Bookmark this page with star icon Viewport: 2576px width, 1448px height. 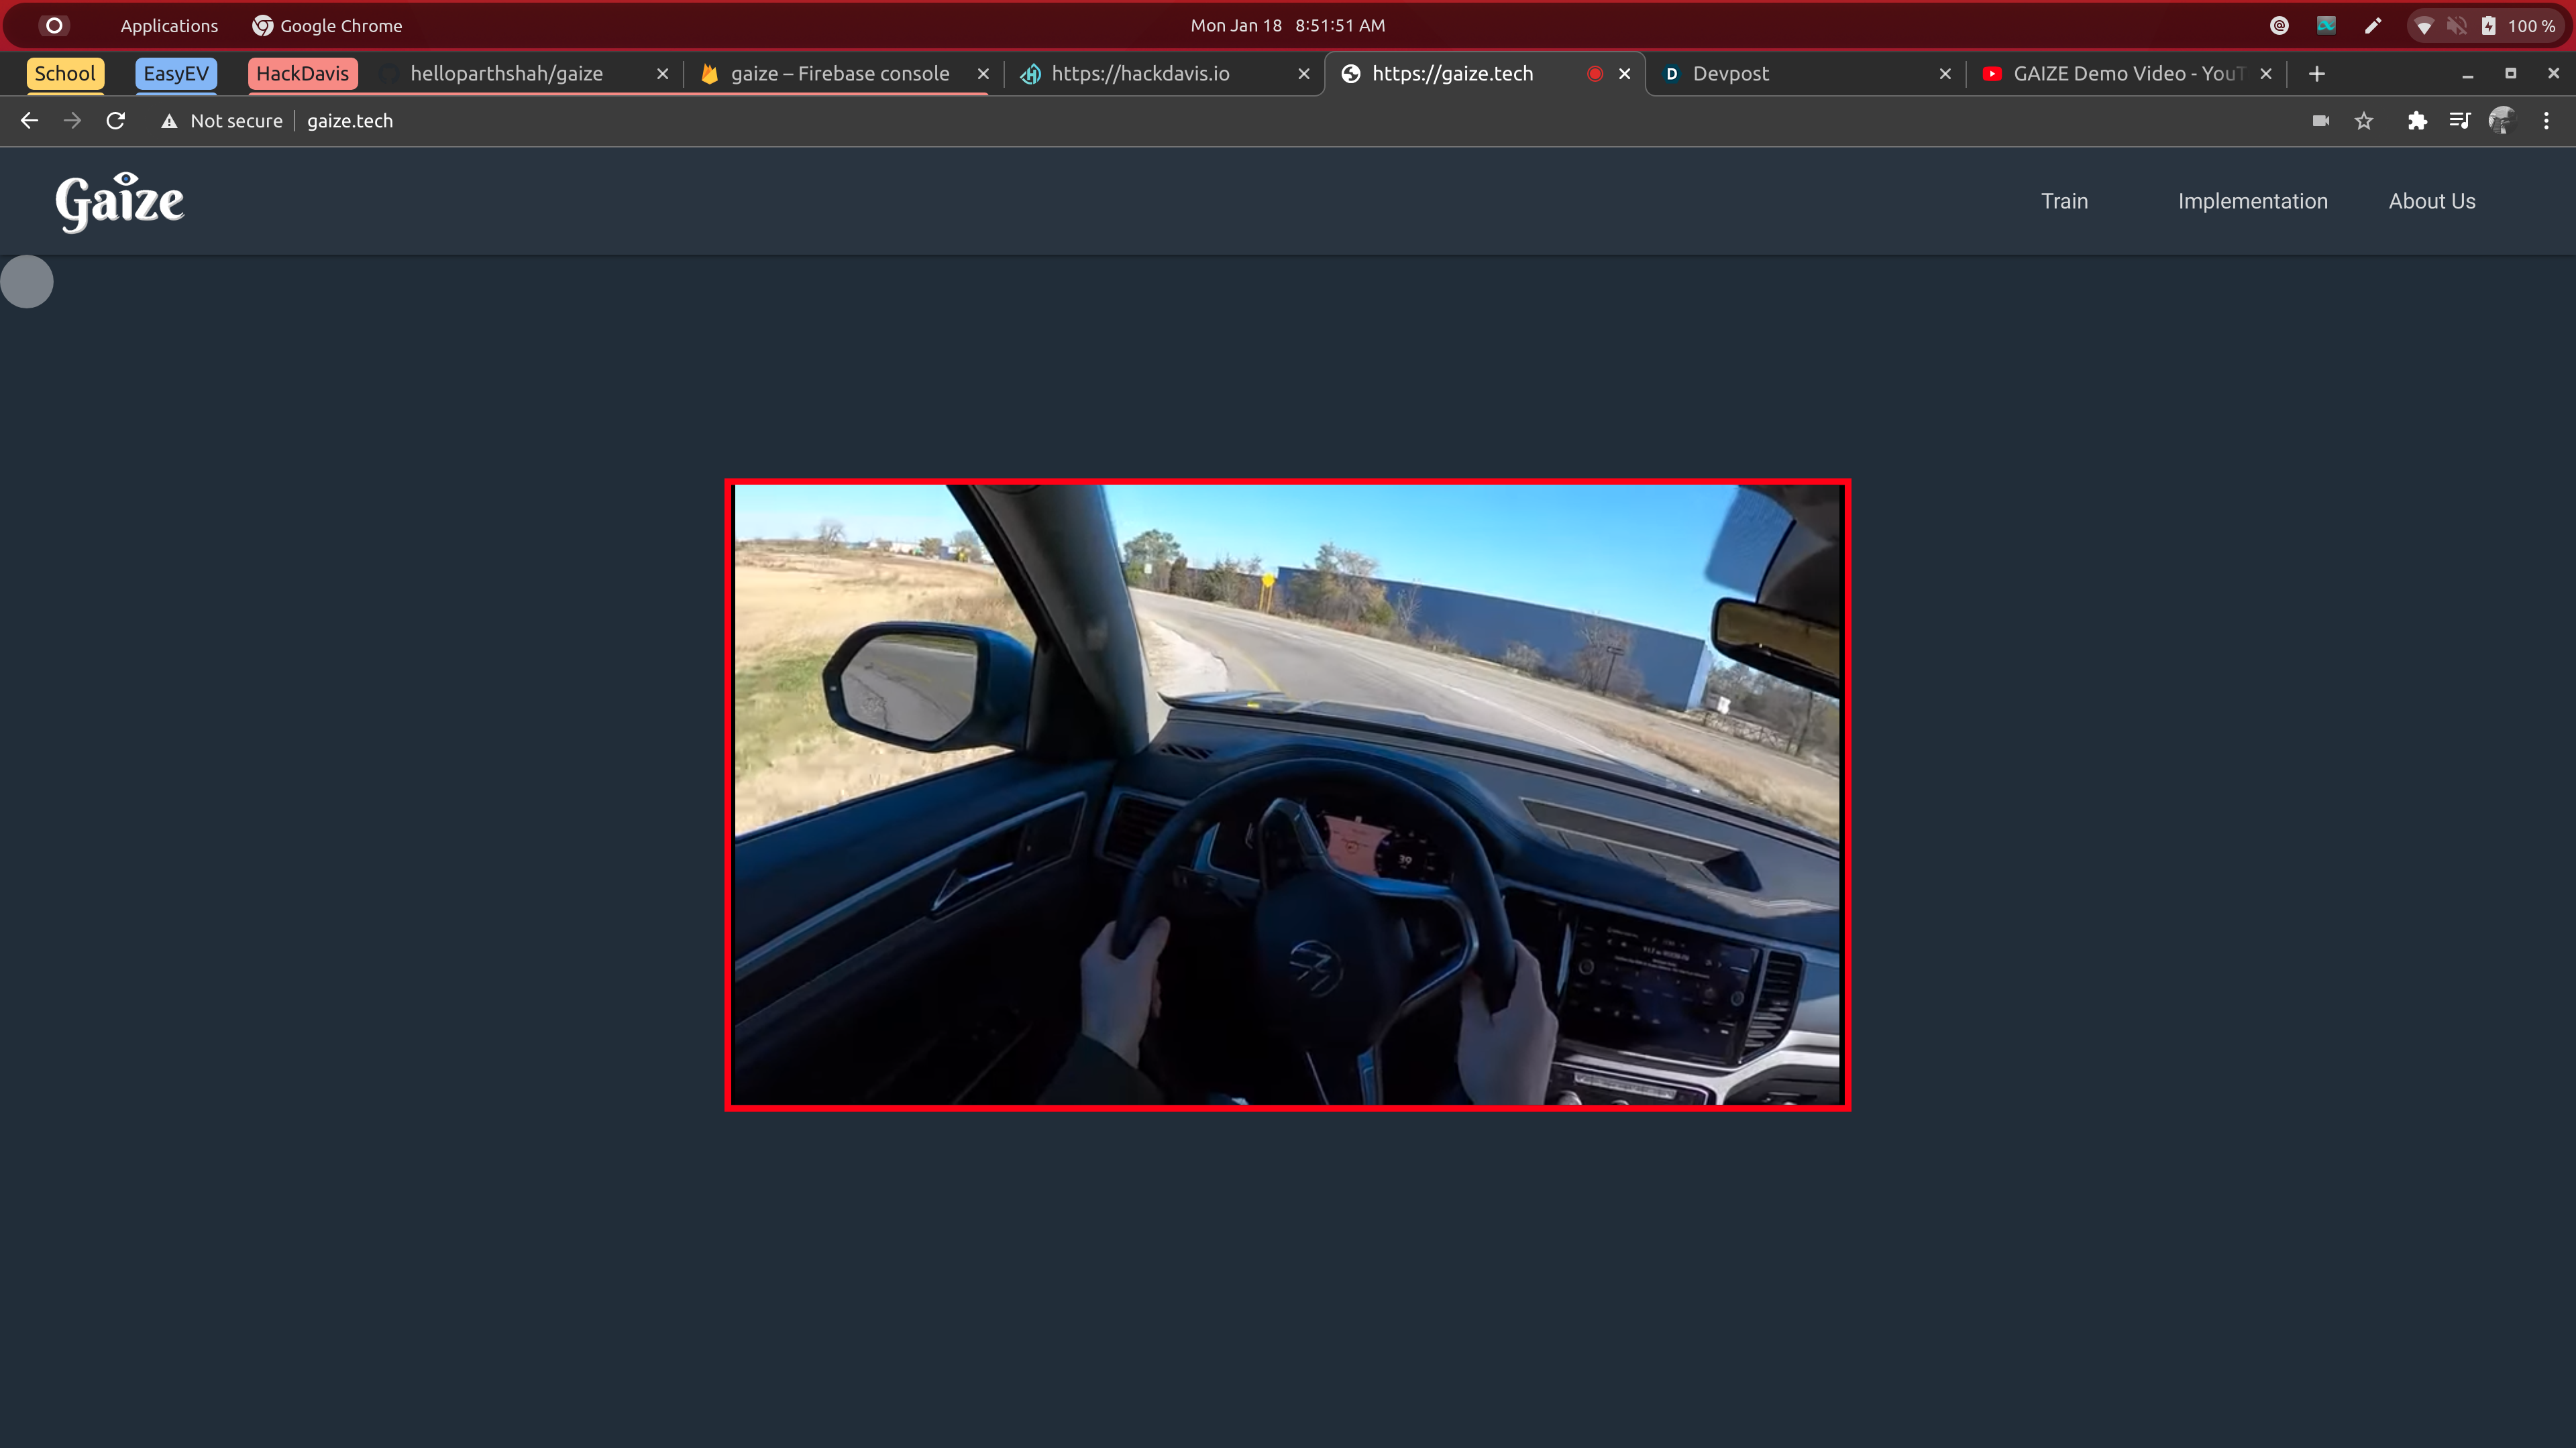point(2364,121)
